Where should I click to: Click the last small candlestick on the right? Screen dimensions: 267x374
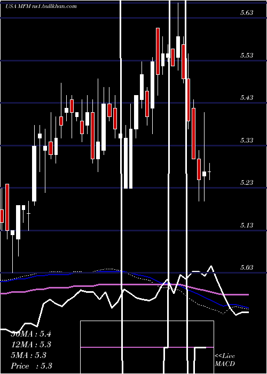209,172
